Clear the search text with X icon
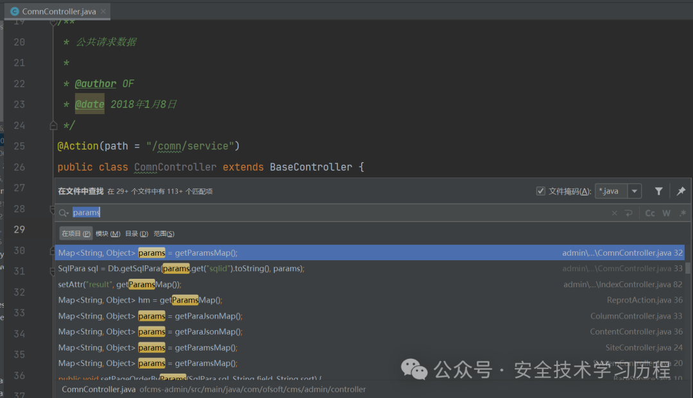The width and height of the screenshot is (693, 398). coord(614,213)
